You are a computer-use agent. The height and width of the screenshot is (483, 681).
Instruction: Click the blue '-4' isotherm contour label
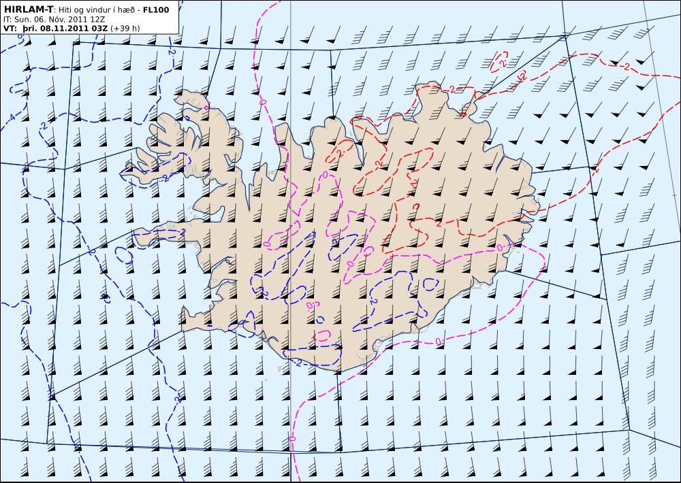tap(12, 118)
